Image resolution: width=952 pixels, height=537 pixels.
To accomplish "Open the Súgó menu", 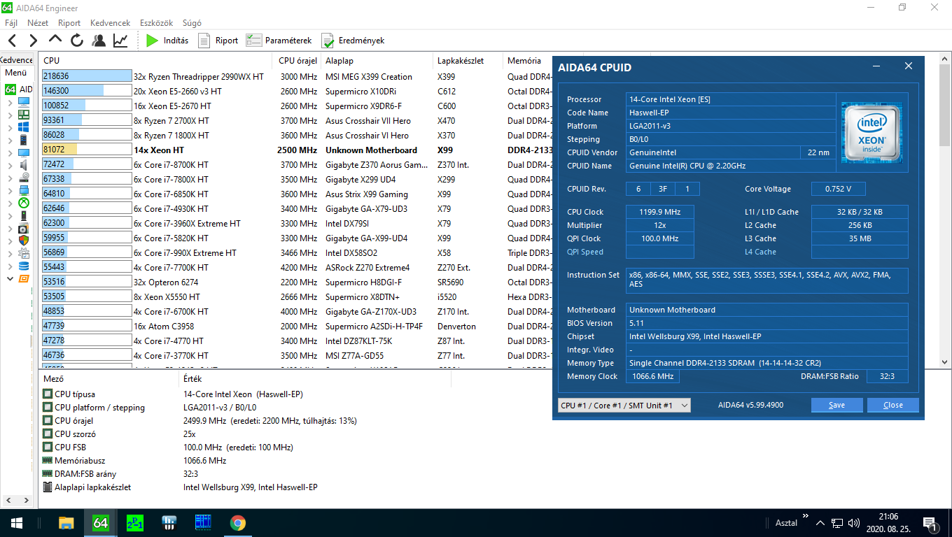I will point(192,23).
